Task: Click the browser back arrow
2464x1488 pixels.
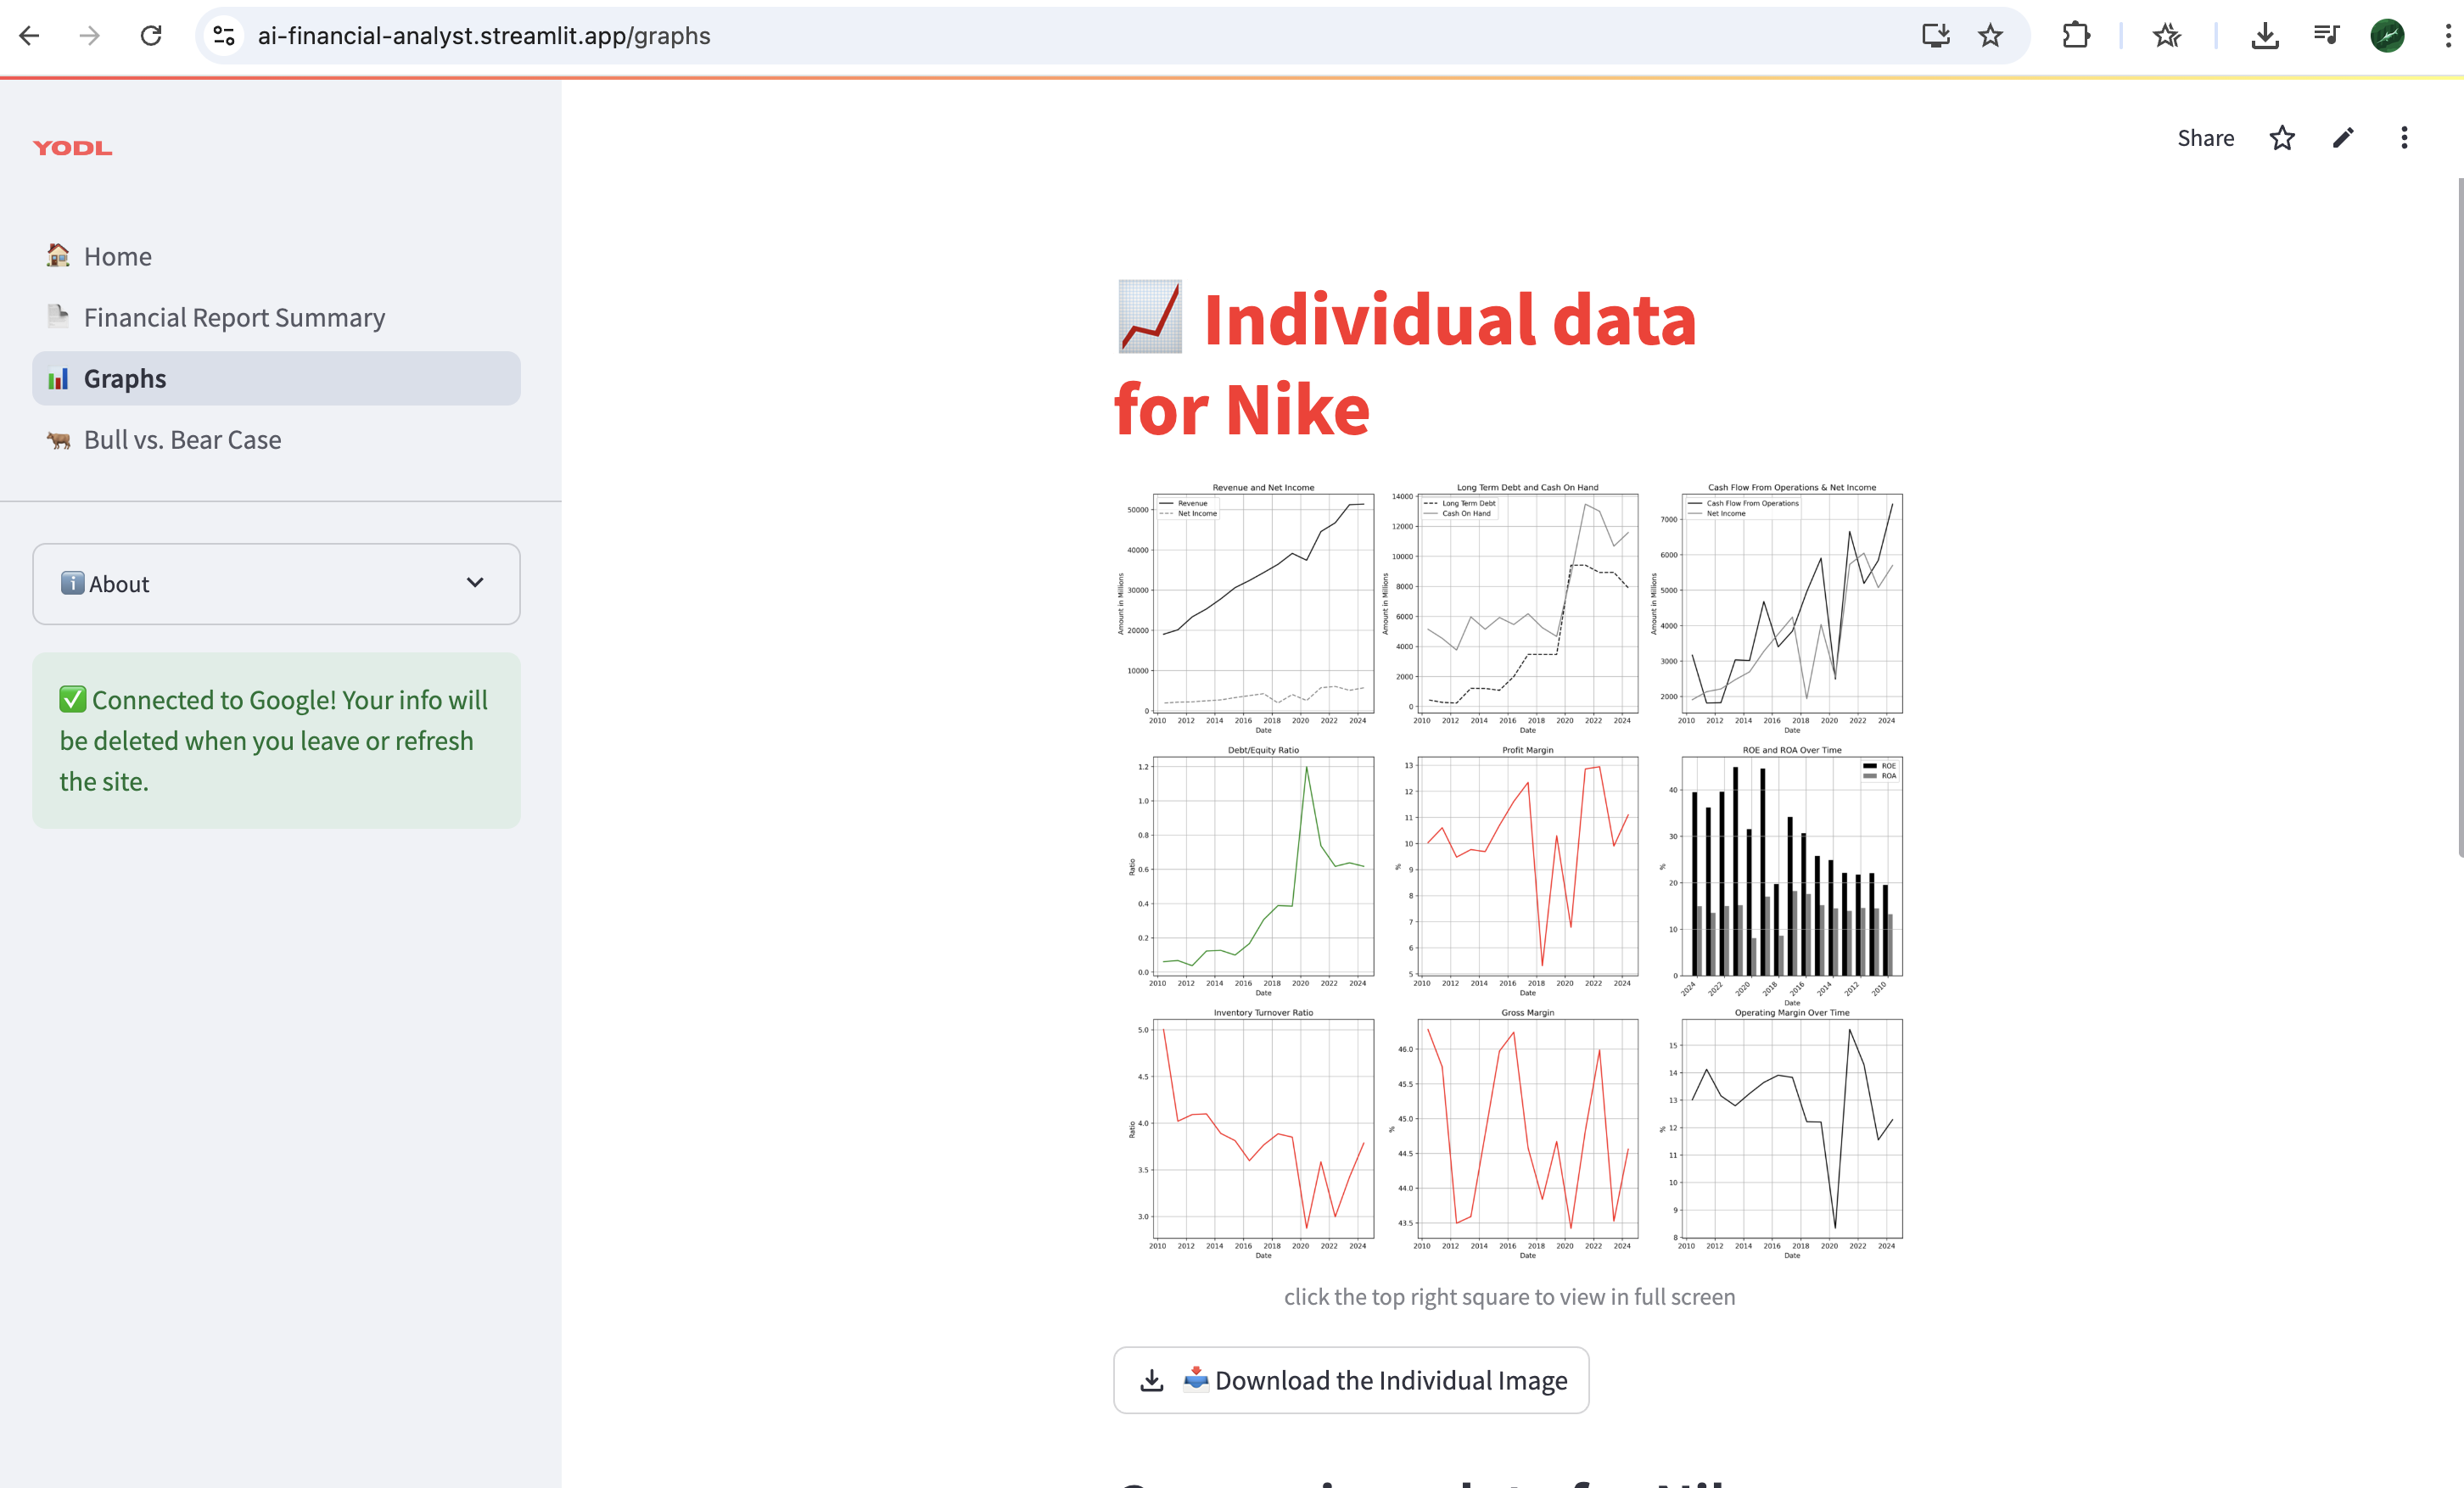Action: pos(30,36)
